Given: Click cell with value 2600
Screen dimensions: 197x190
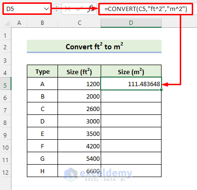Looking at the screenshot, I should (x=79, y=109).
